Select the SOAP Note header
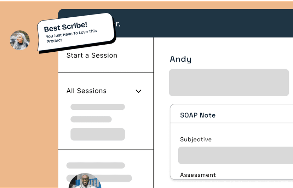This screenshot has height=188, width=293. click(198, 115)
